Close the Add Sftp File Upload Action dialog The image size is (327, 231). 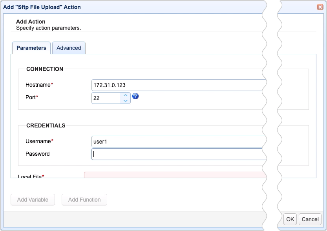tap(321, 7)
